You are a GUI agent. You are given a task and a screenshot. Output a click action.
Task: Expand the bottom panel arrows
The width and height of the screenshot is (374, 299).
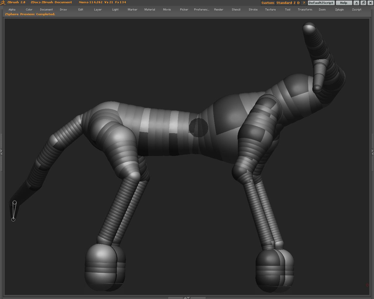click(x=187, y=298)
